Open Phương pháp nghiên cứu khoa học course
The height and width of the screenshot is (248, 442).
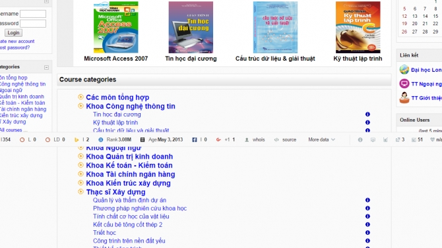pyautogui.click(x=140, y=209)
